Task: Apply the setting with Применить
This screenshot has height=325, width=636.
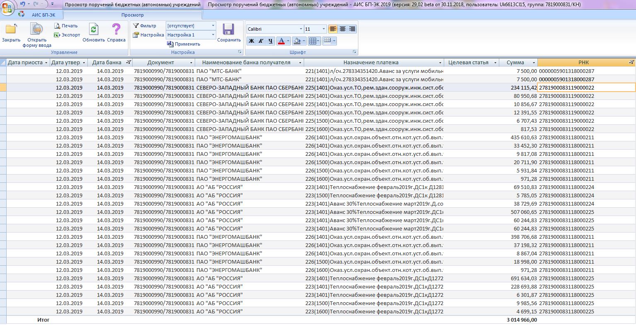Action: (184, 44)
